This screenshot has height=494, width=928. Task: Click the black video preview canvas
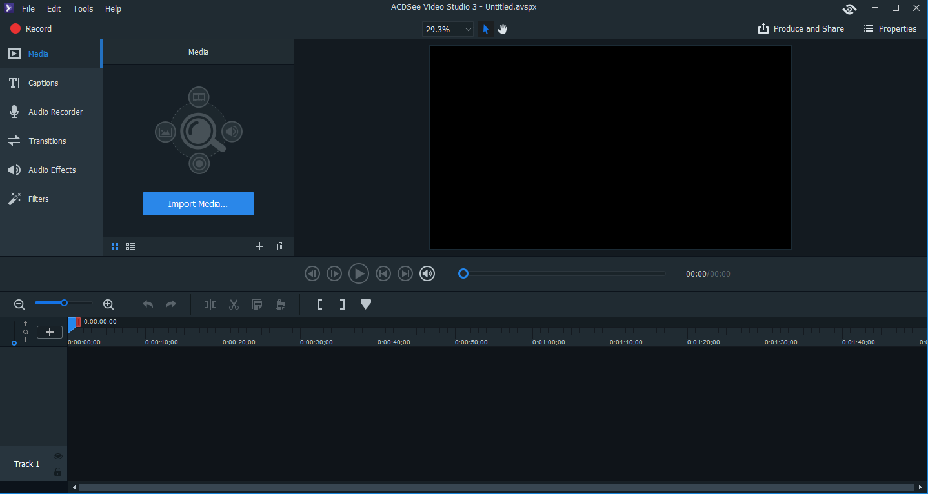(610, 148)
